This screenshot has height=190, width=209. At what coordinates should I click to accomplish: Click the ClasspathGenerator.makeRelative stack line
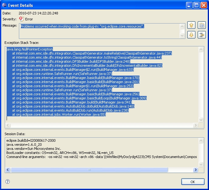(x=92, y=53)
